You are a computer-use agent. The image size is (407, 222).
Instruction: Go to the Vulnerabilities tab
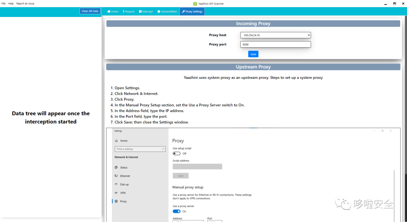point(167,11)
